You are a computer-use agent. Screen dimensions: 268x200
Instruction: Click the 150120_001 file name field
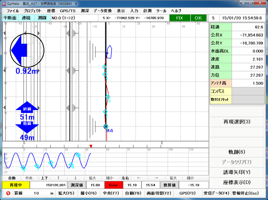(x=49, y=185)
